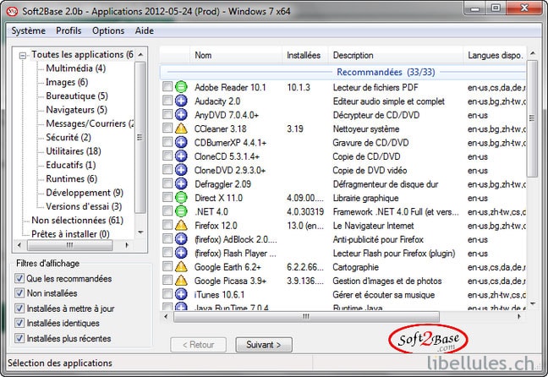548x377 pixels.
Task: Click the blue plus icon for iTunes 10.6.1
Action: pos(181,294)
